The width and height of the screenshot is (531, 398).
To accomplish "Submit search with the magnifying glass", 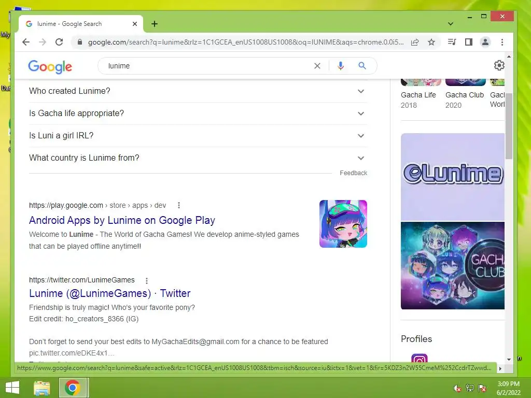I will pos(362,66).
